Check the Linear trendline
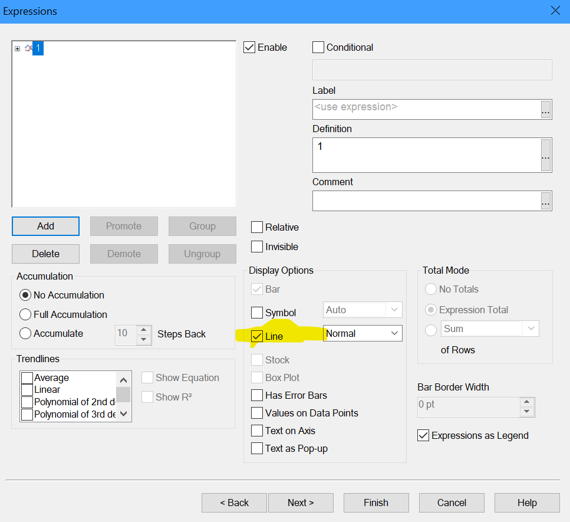This screenshot has height=522, width=570. tap(27, 390)
